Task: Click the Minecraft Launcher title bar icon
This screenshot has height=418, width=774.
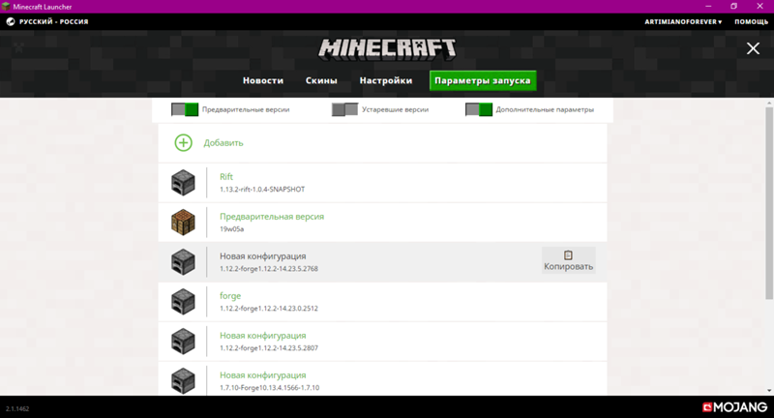Action: [x=6, y=7]
